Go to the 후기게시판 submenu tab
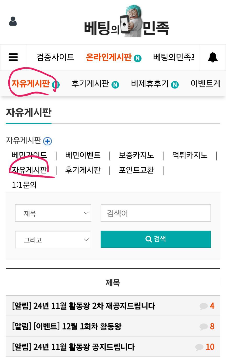 (90, 84)
